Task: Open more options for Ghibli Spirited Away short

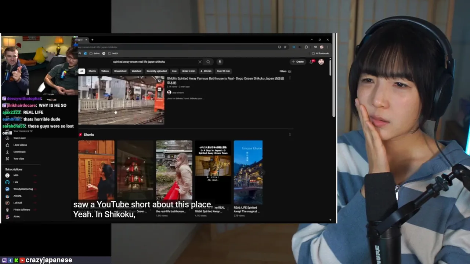Action: 228,209
